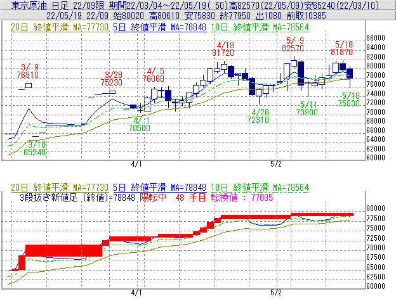The height and width of the screenshot is (301, 396).
Task: Click the opening price 始80020
Action: [x=128, y=16]
